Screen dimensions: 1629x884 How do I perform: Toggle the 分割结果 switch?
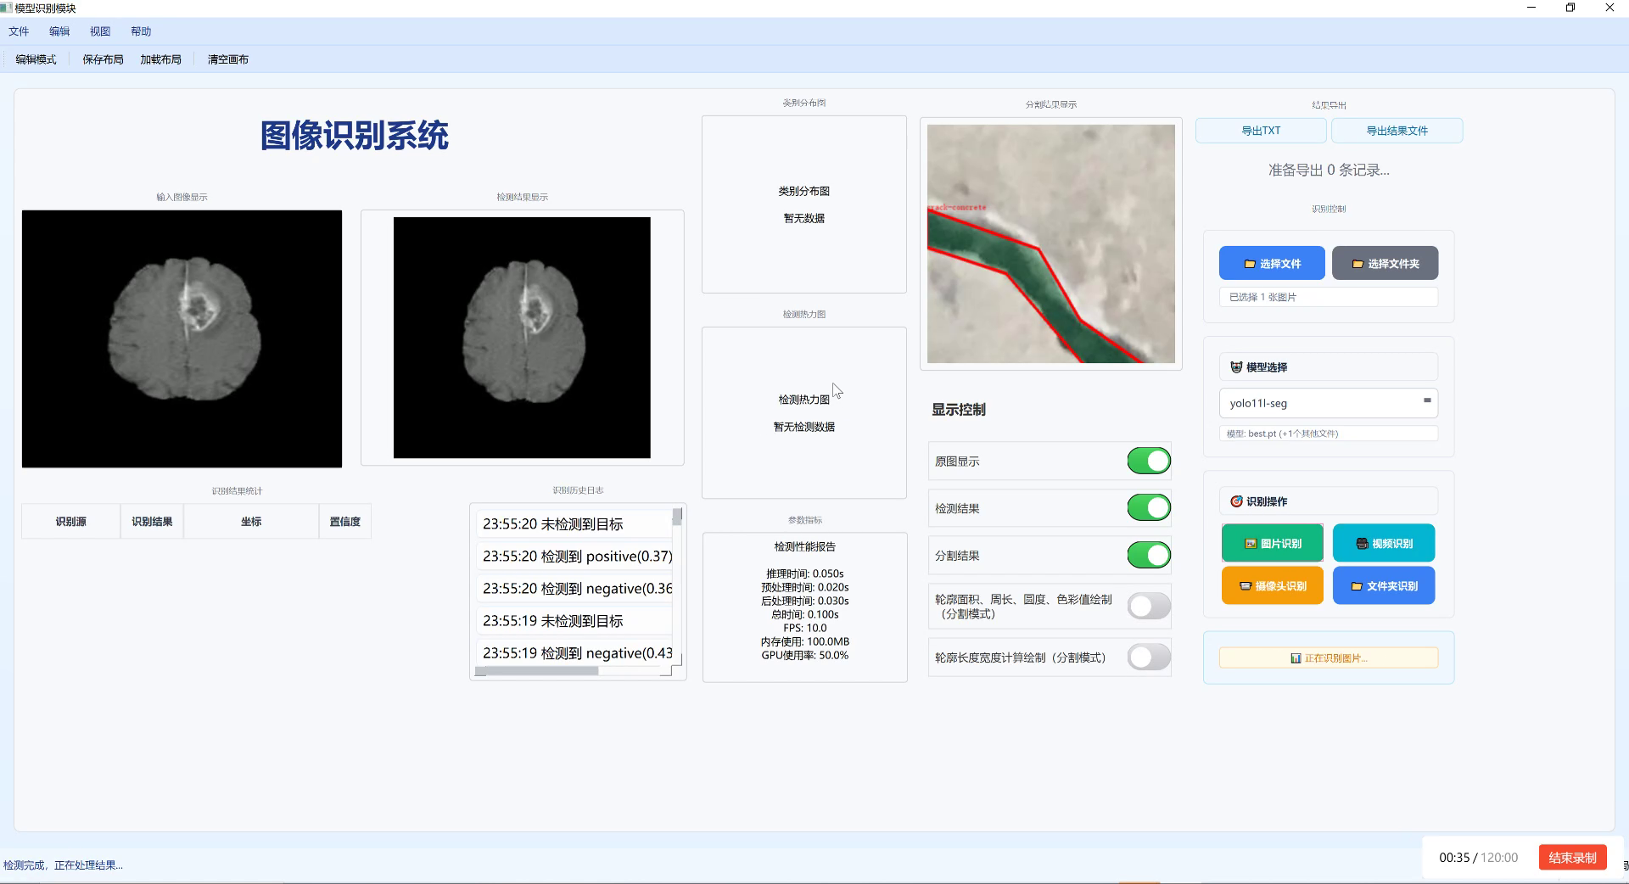click(1149, 555)
